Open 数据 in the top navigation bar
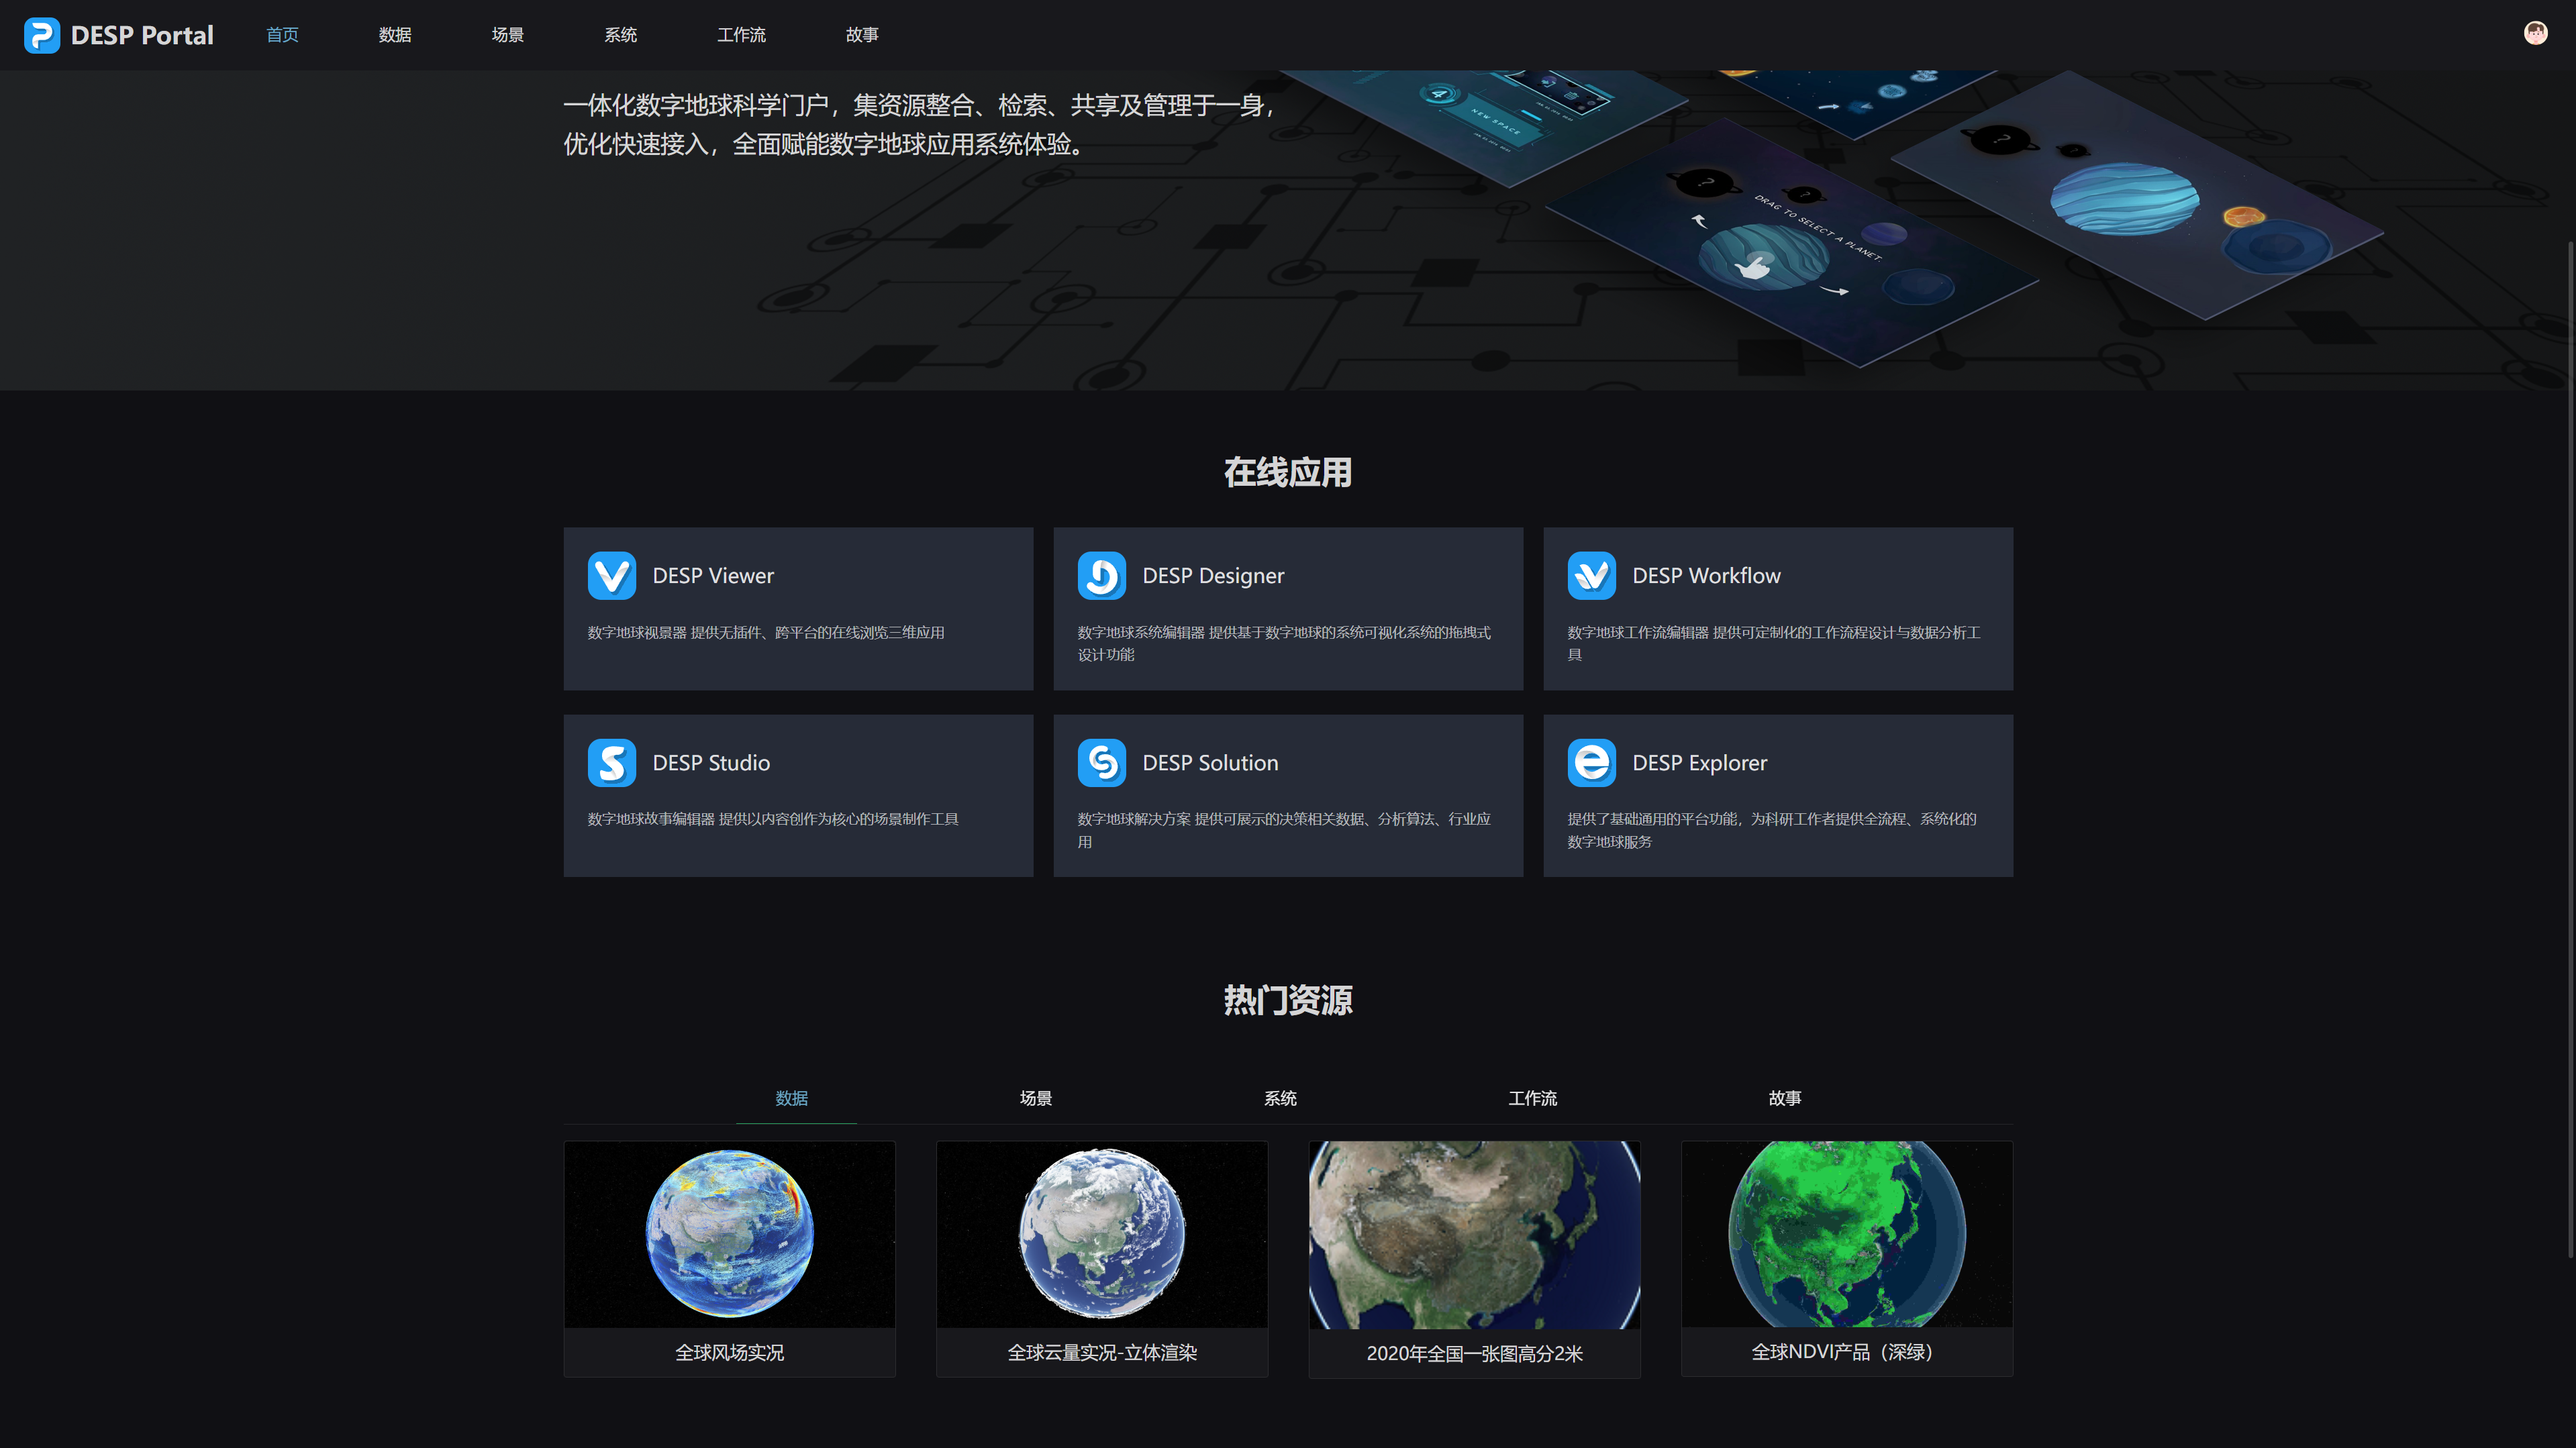The height and width of the screenshot is (1448, 2576). point(395,35)
